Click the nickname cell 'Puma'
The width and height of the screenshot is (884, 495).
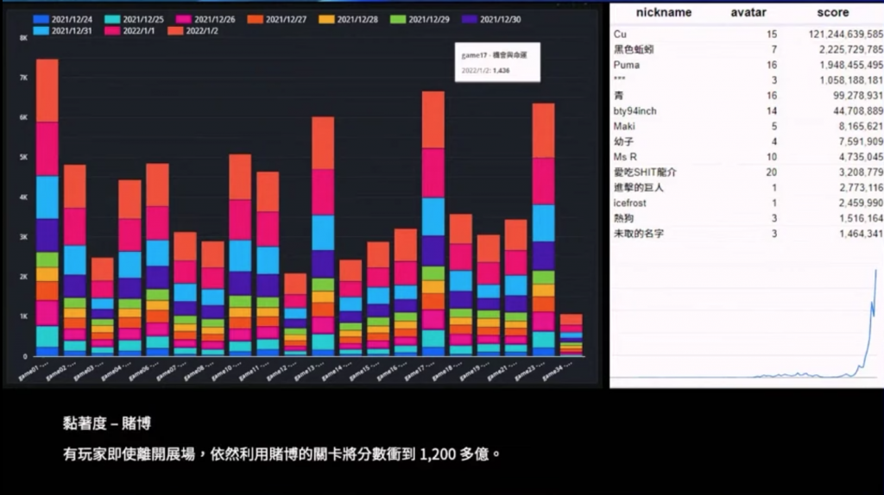[627, 65]
